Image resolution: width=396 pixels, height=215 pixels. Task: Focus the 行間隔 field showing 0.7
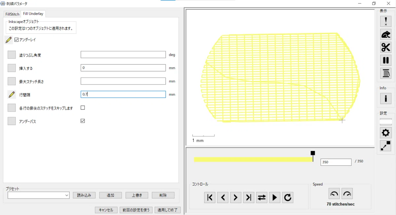pyautogui.click(x=123, y=94)
